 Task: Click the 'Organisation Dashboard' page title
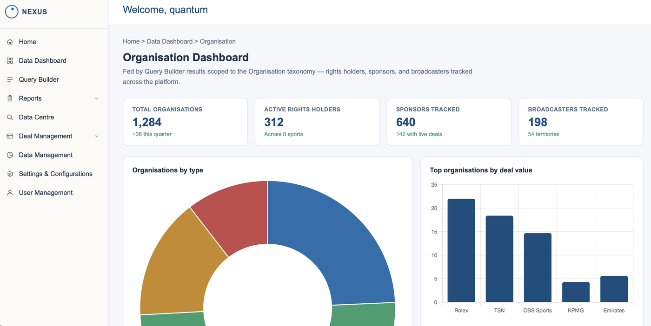[x=186, y=58]
